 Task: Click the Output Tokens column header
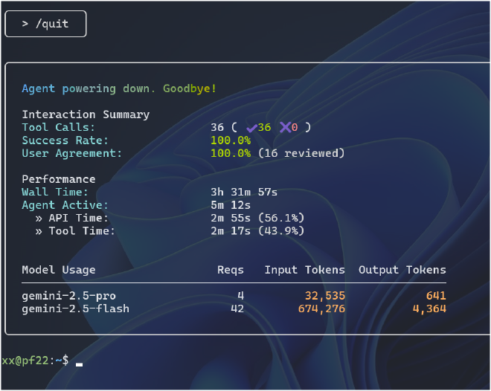tap(402, 270)
